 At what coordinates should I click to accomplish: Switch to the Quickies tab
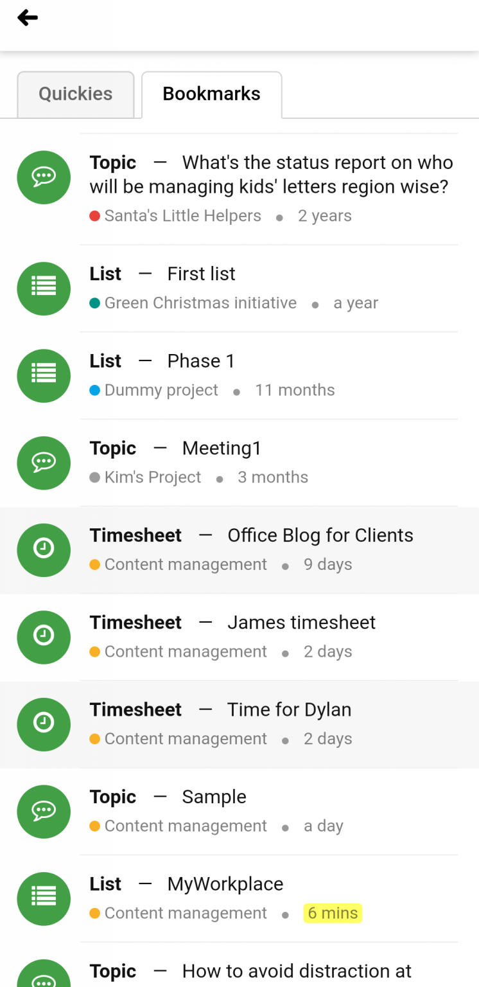(75, 94)
